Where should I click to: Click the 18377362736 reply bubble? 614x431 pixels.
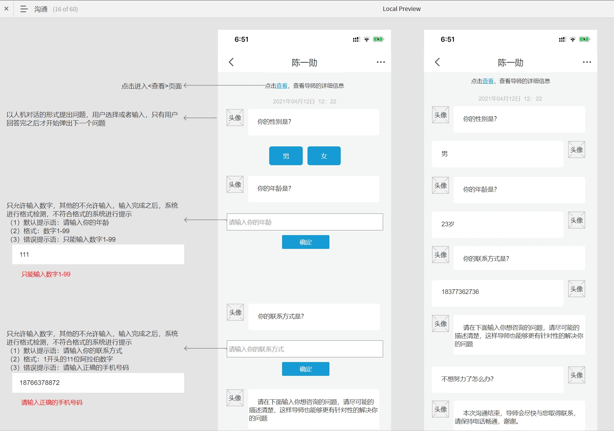(x=498, y=293)
